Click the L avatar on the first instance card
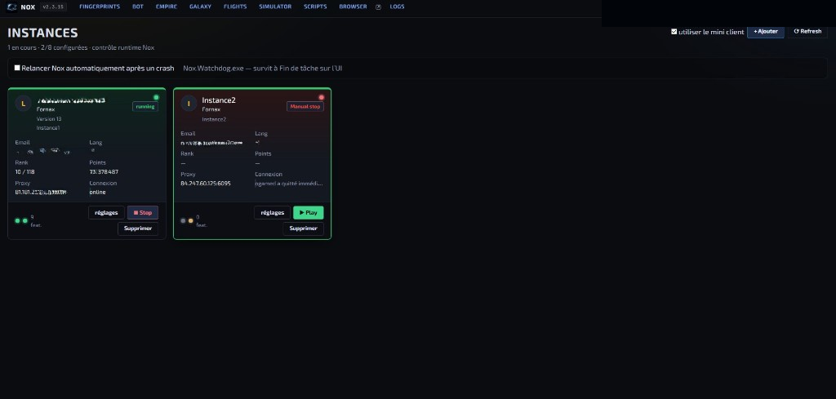The image size is (836, 399). tap(24, 104)
